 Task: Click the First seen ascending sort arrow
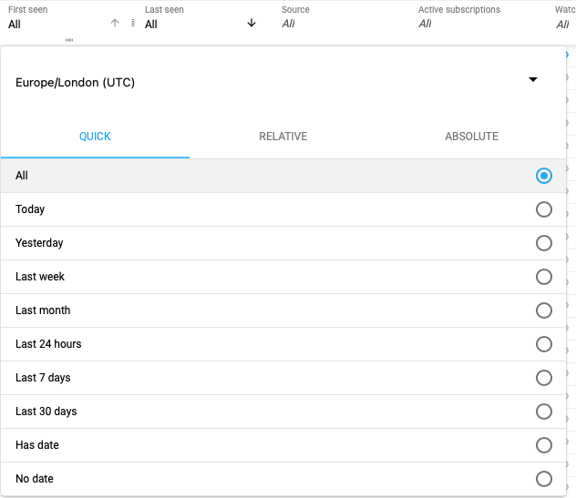tap(114, 24)
